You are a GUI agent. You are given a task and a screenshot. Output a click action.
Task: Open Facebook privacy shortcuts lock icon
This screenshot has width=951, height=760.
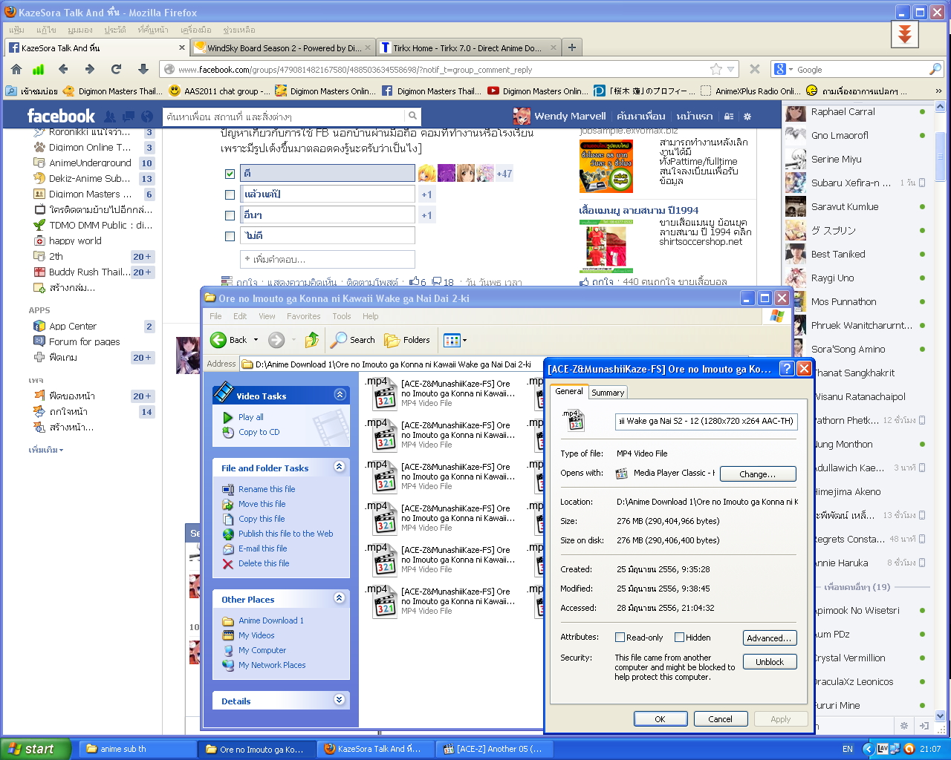click(x=729, y=117)
